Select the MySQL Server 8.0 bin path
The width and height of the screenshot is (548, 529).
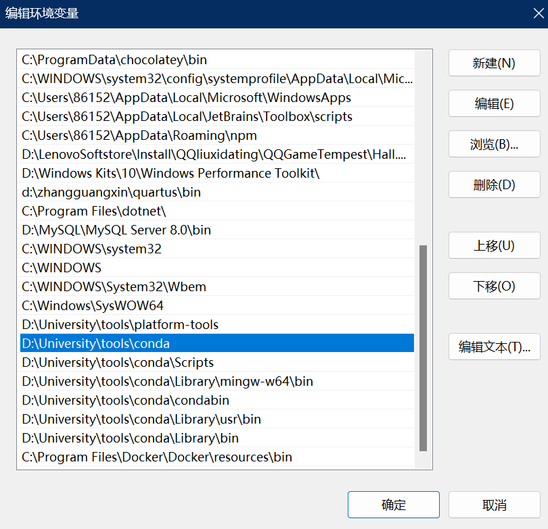coord(135,230)
